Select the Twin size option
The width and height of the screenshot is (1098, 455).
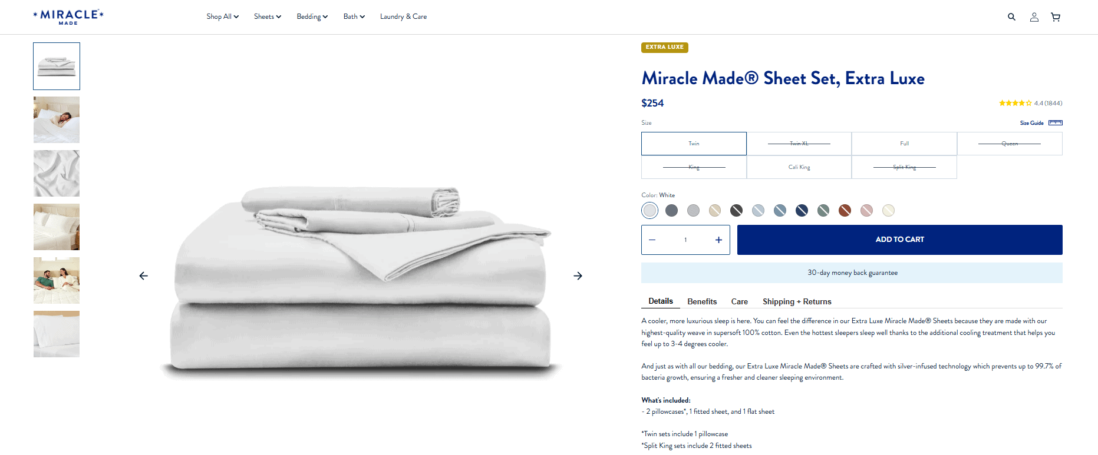[x=694, y=144]
